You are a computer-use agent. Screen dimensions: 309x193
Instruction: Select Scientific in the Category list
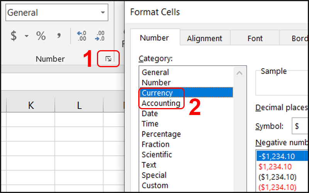(186, 155)
